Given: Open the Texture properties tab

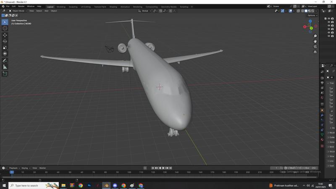Looking at the screenshot, I should coord(322,146).
